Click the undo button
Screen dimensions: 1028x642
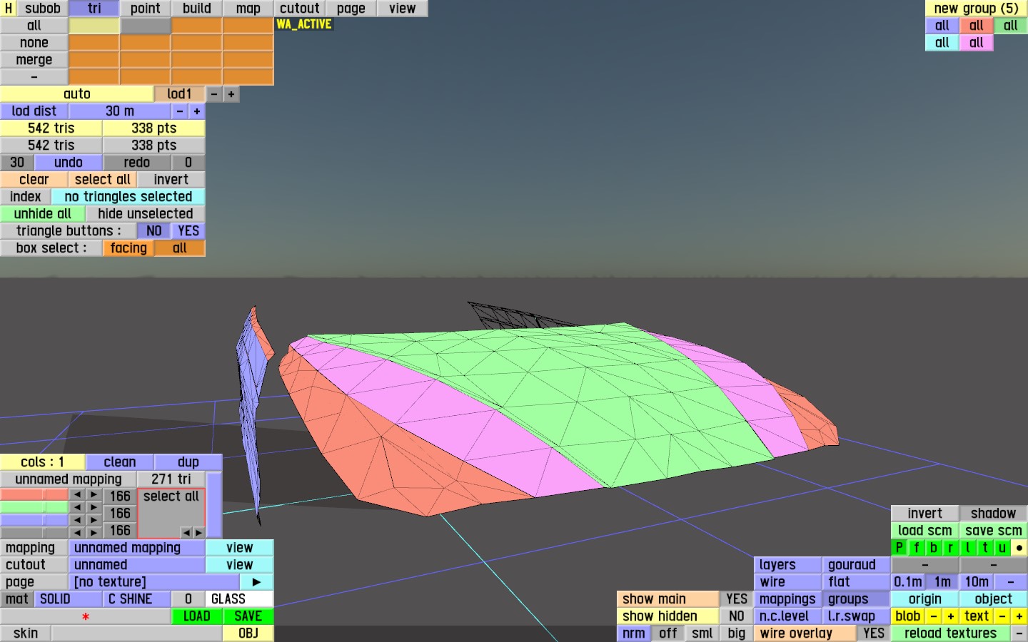point(69,163)
